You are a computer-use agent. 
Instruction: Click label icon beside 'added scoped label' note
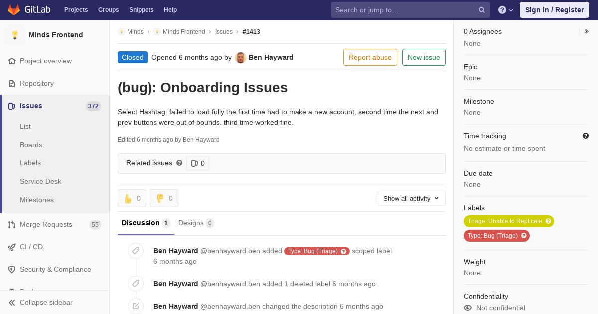(136, 251)
